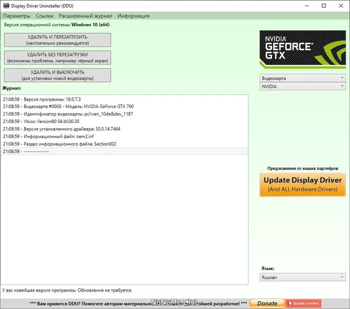The width and height of the screenshot is (350, 309).
Task: Click УДАЛИТЬ И ВЫКЛЮЧИТЬ button
Action: coord(57,75)
